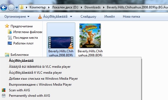Choose the bold default first context menu entry

click(21, 61)
